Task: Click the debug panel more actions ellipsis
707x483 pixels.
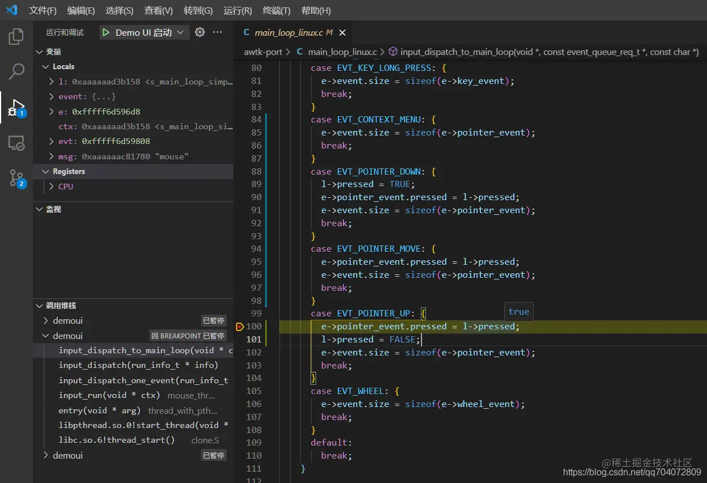Action: click(218, 32)
